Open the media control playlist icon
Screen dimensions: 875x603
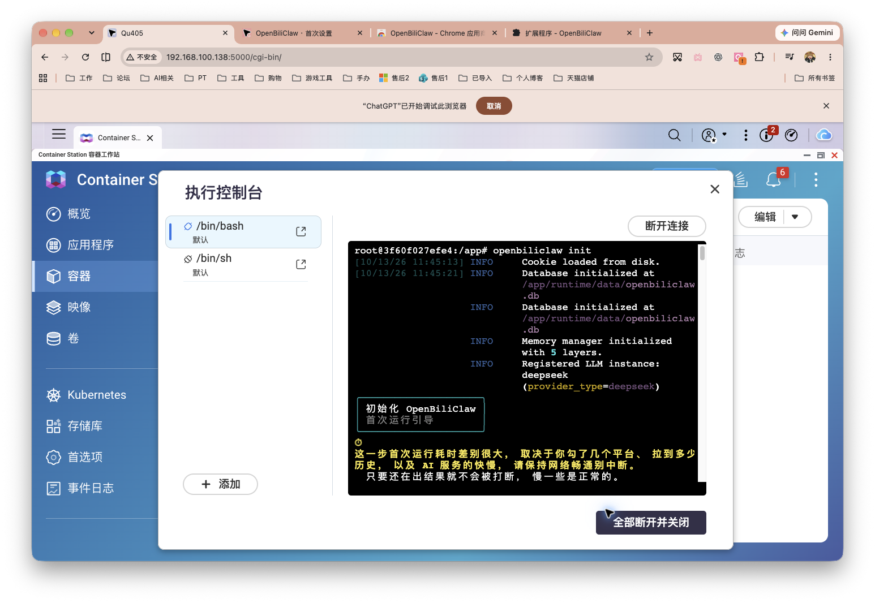(790, 57)
